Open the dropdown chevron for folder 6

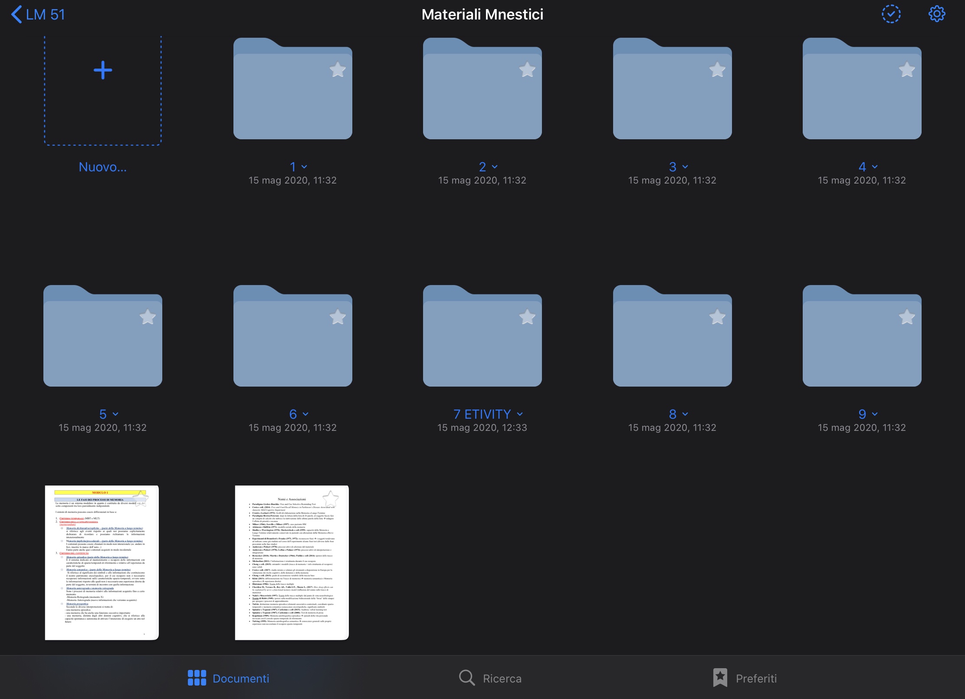(305, 414)
